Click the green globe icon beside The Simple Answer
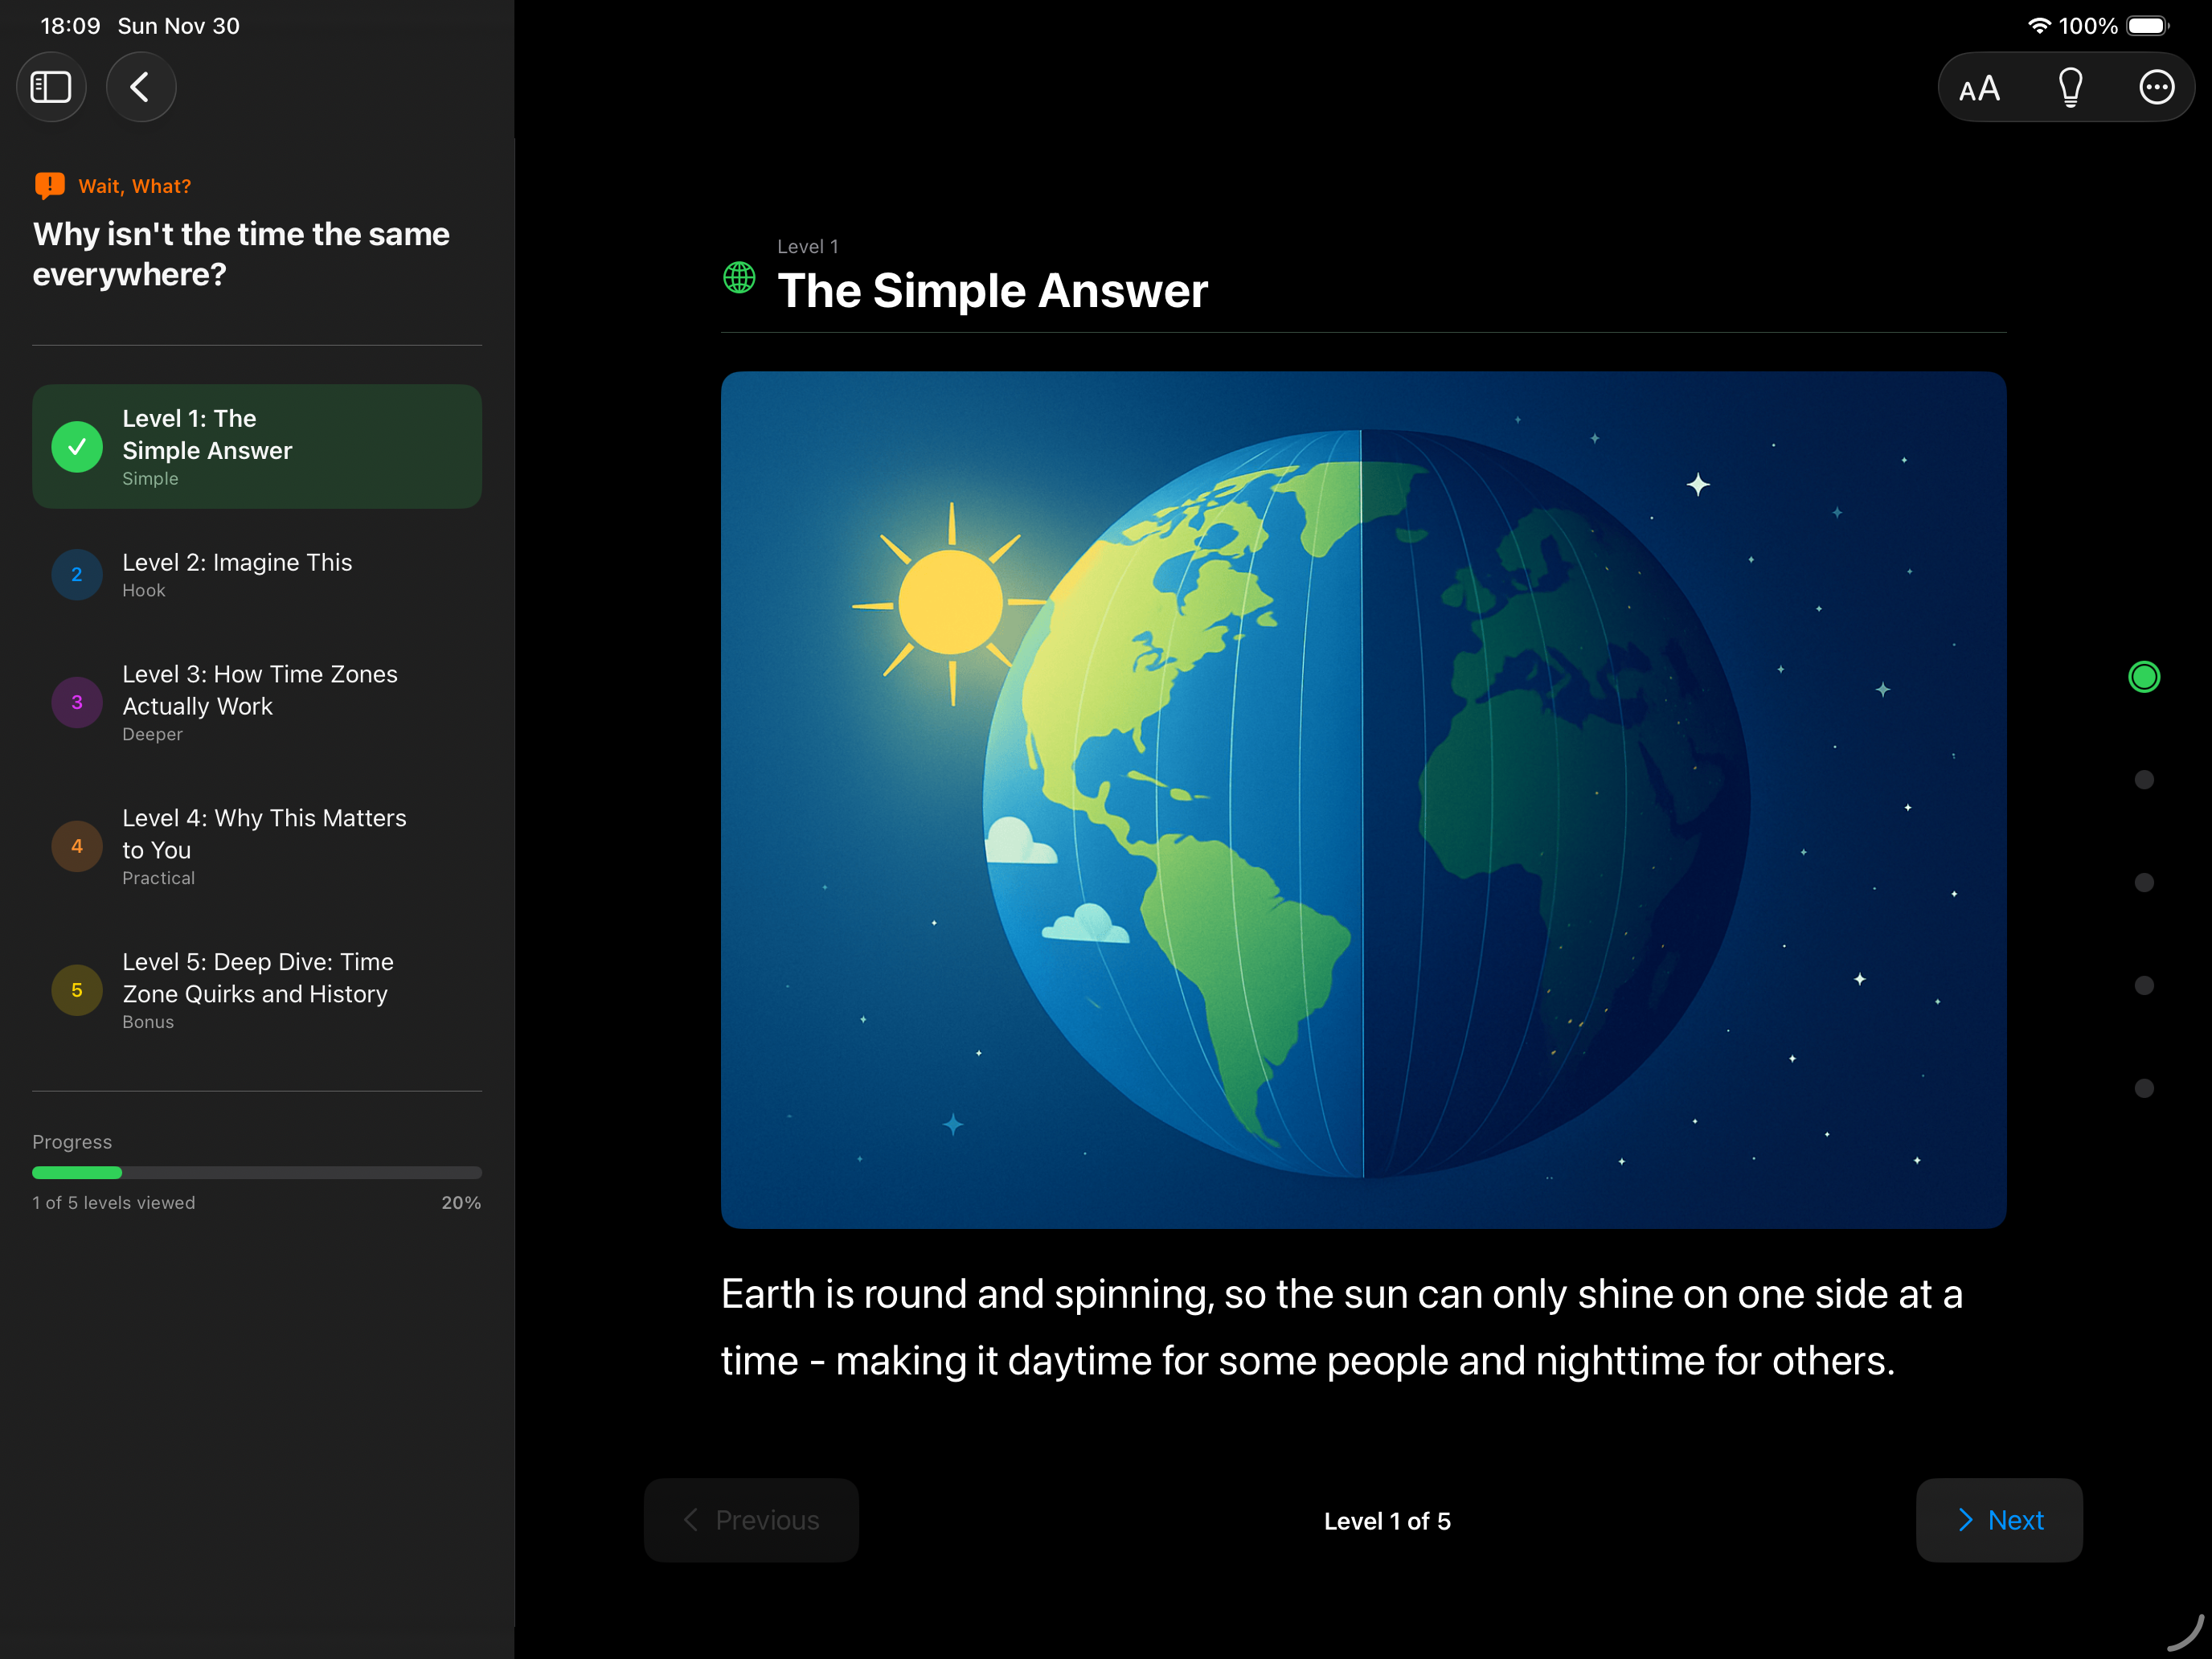 pyautogui.click(x=739, y=279)
